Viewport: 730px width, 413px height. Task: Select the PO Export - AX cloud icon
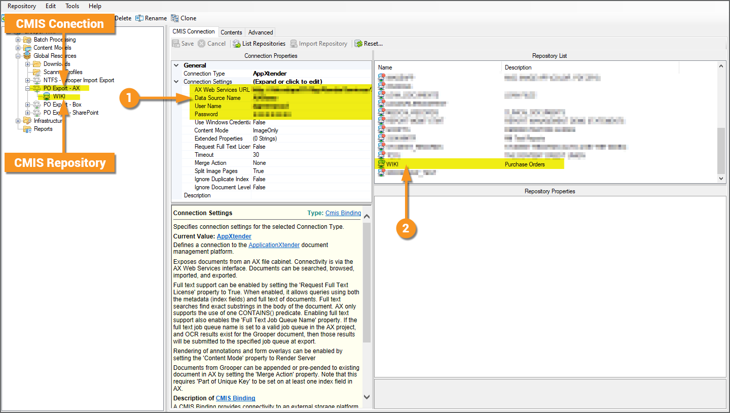tap(37, 88)
